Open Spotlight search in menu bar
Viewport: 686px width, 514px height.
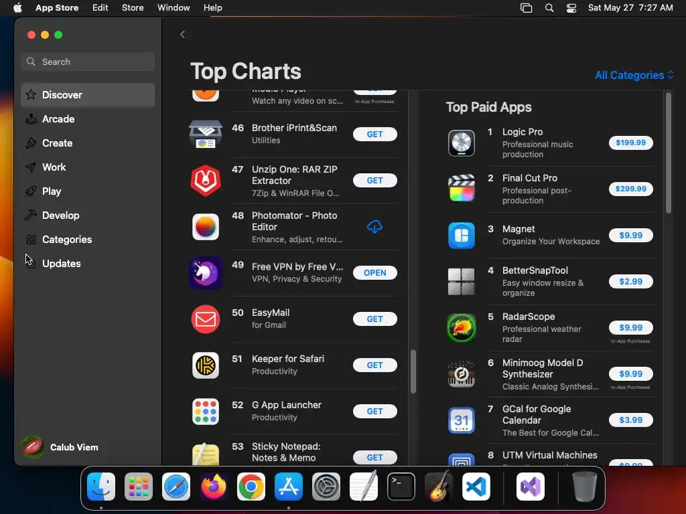(549, 8)
